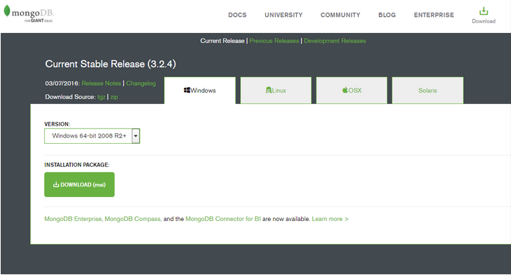Expand the Version dropdown arrow
Image resolution: width=511 pixels, height=275 pixels.
tap(135, 136)
